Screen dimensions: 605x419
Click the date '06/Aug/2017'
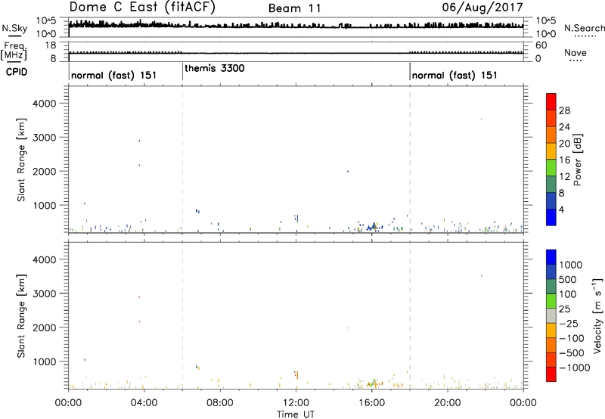tap(482, 8)
